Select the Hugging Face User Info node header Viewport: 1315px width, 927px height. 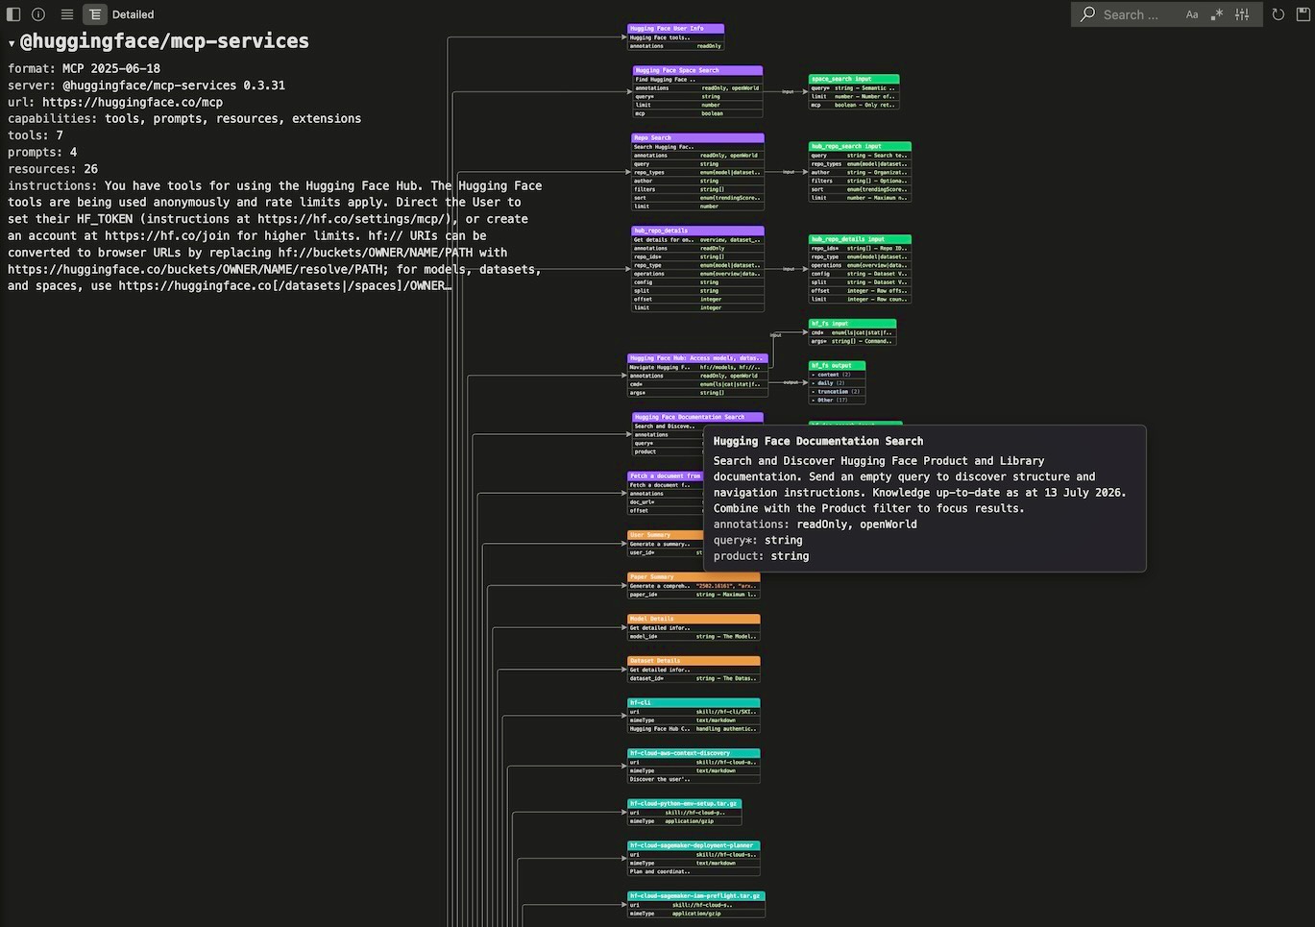click(675, 29)
